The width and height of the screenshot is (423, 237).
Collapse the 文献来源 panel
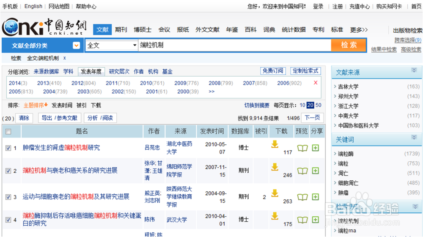[414, 70]
